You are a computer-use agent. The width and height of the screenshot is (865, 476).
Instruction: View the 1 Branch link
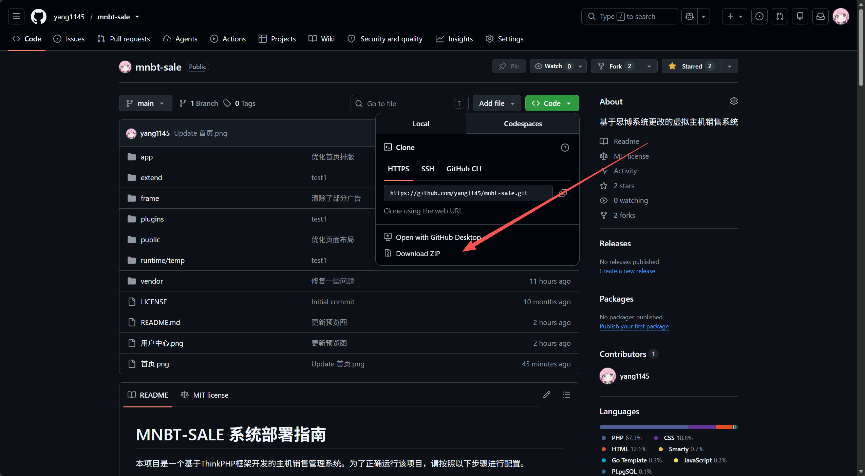coord(199,103)
